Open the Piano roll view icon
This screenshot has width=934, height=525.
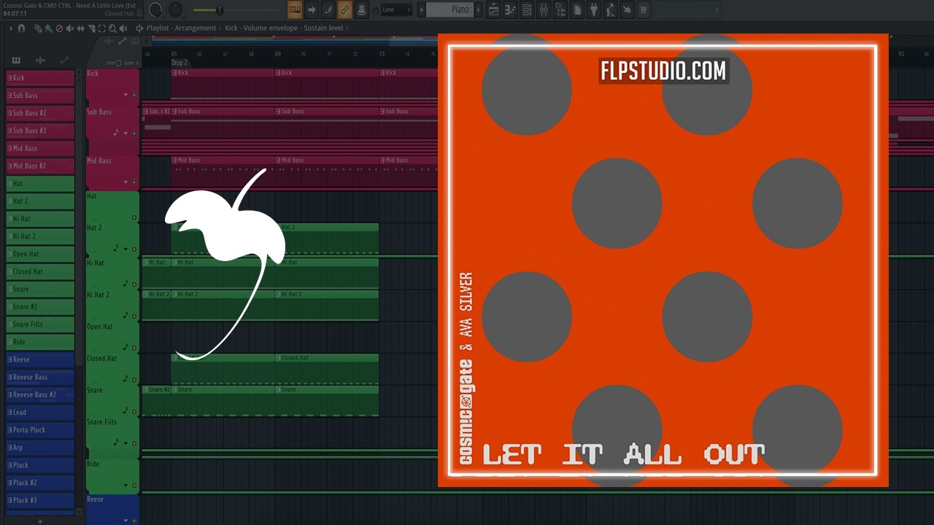510,10
